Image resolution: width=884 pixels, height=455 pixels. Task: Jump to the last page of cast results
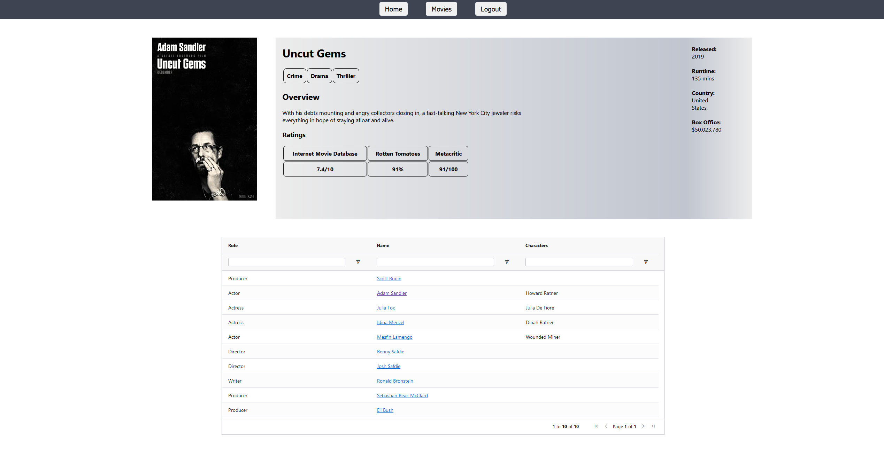click(x=653, y=426)
